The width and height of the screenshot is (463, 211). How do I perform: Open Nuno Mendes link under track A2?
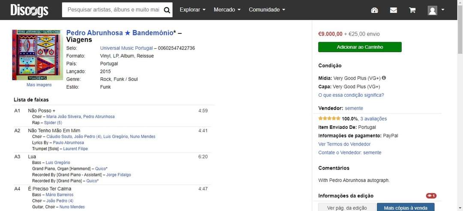[x=143, y=137]
